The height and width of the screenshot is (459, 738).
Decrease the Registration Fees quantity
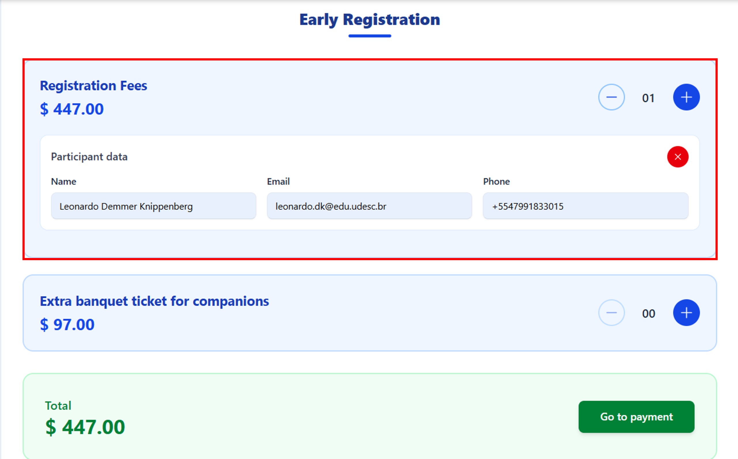611,97
